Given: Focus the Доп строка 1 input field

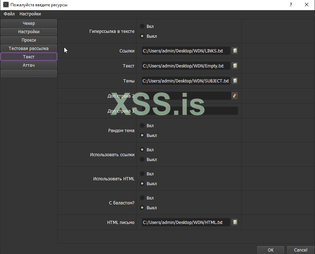Looking at the screenshot, I should point(190,111).
